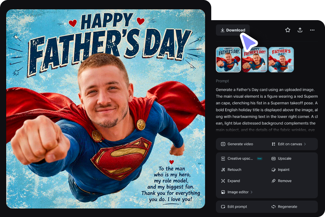Click the 'Prompt' label
Viewport: 325px width, 217px height.
coord(222,81)
